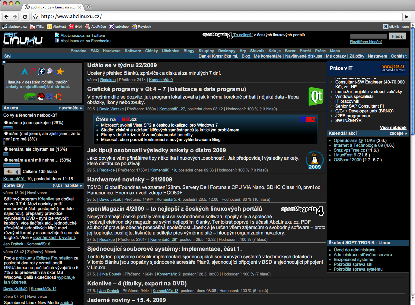Click the openMagazin 4 article logo
415x305 pixels.
(x=302, y=211)
